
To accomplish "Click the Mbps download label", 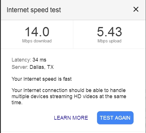I will 37,41.
